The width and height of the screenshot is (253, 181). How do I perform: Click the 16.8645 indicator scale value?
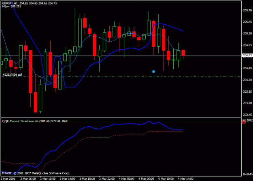point(247,174)
